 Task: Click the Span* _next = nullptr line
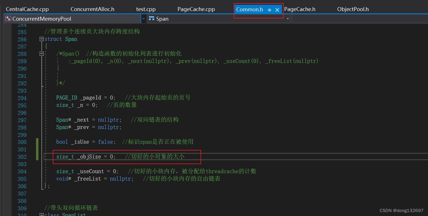(89, 120)
